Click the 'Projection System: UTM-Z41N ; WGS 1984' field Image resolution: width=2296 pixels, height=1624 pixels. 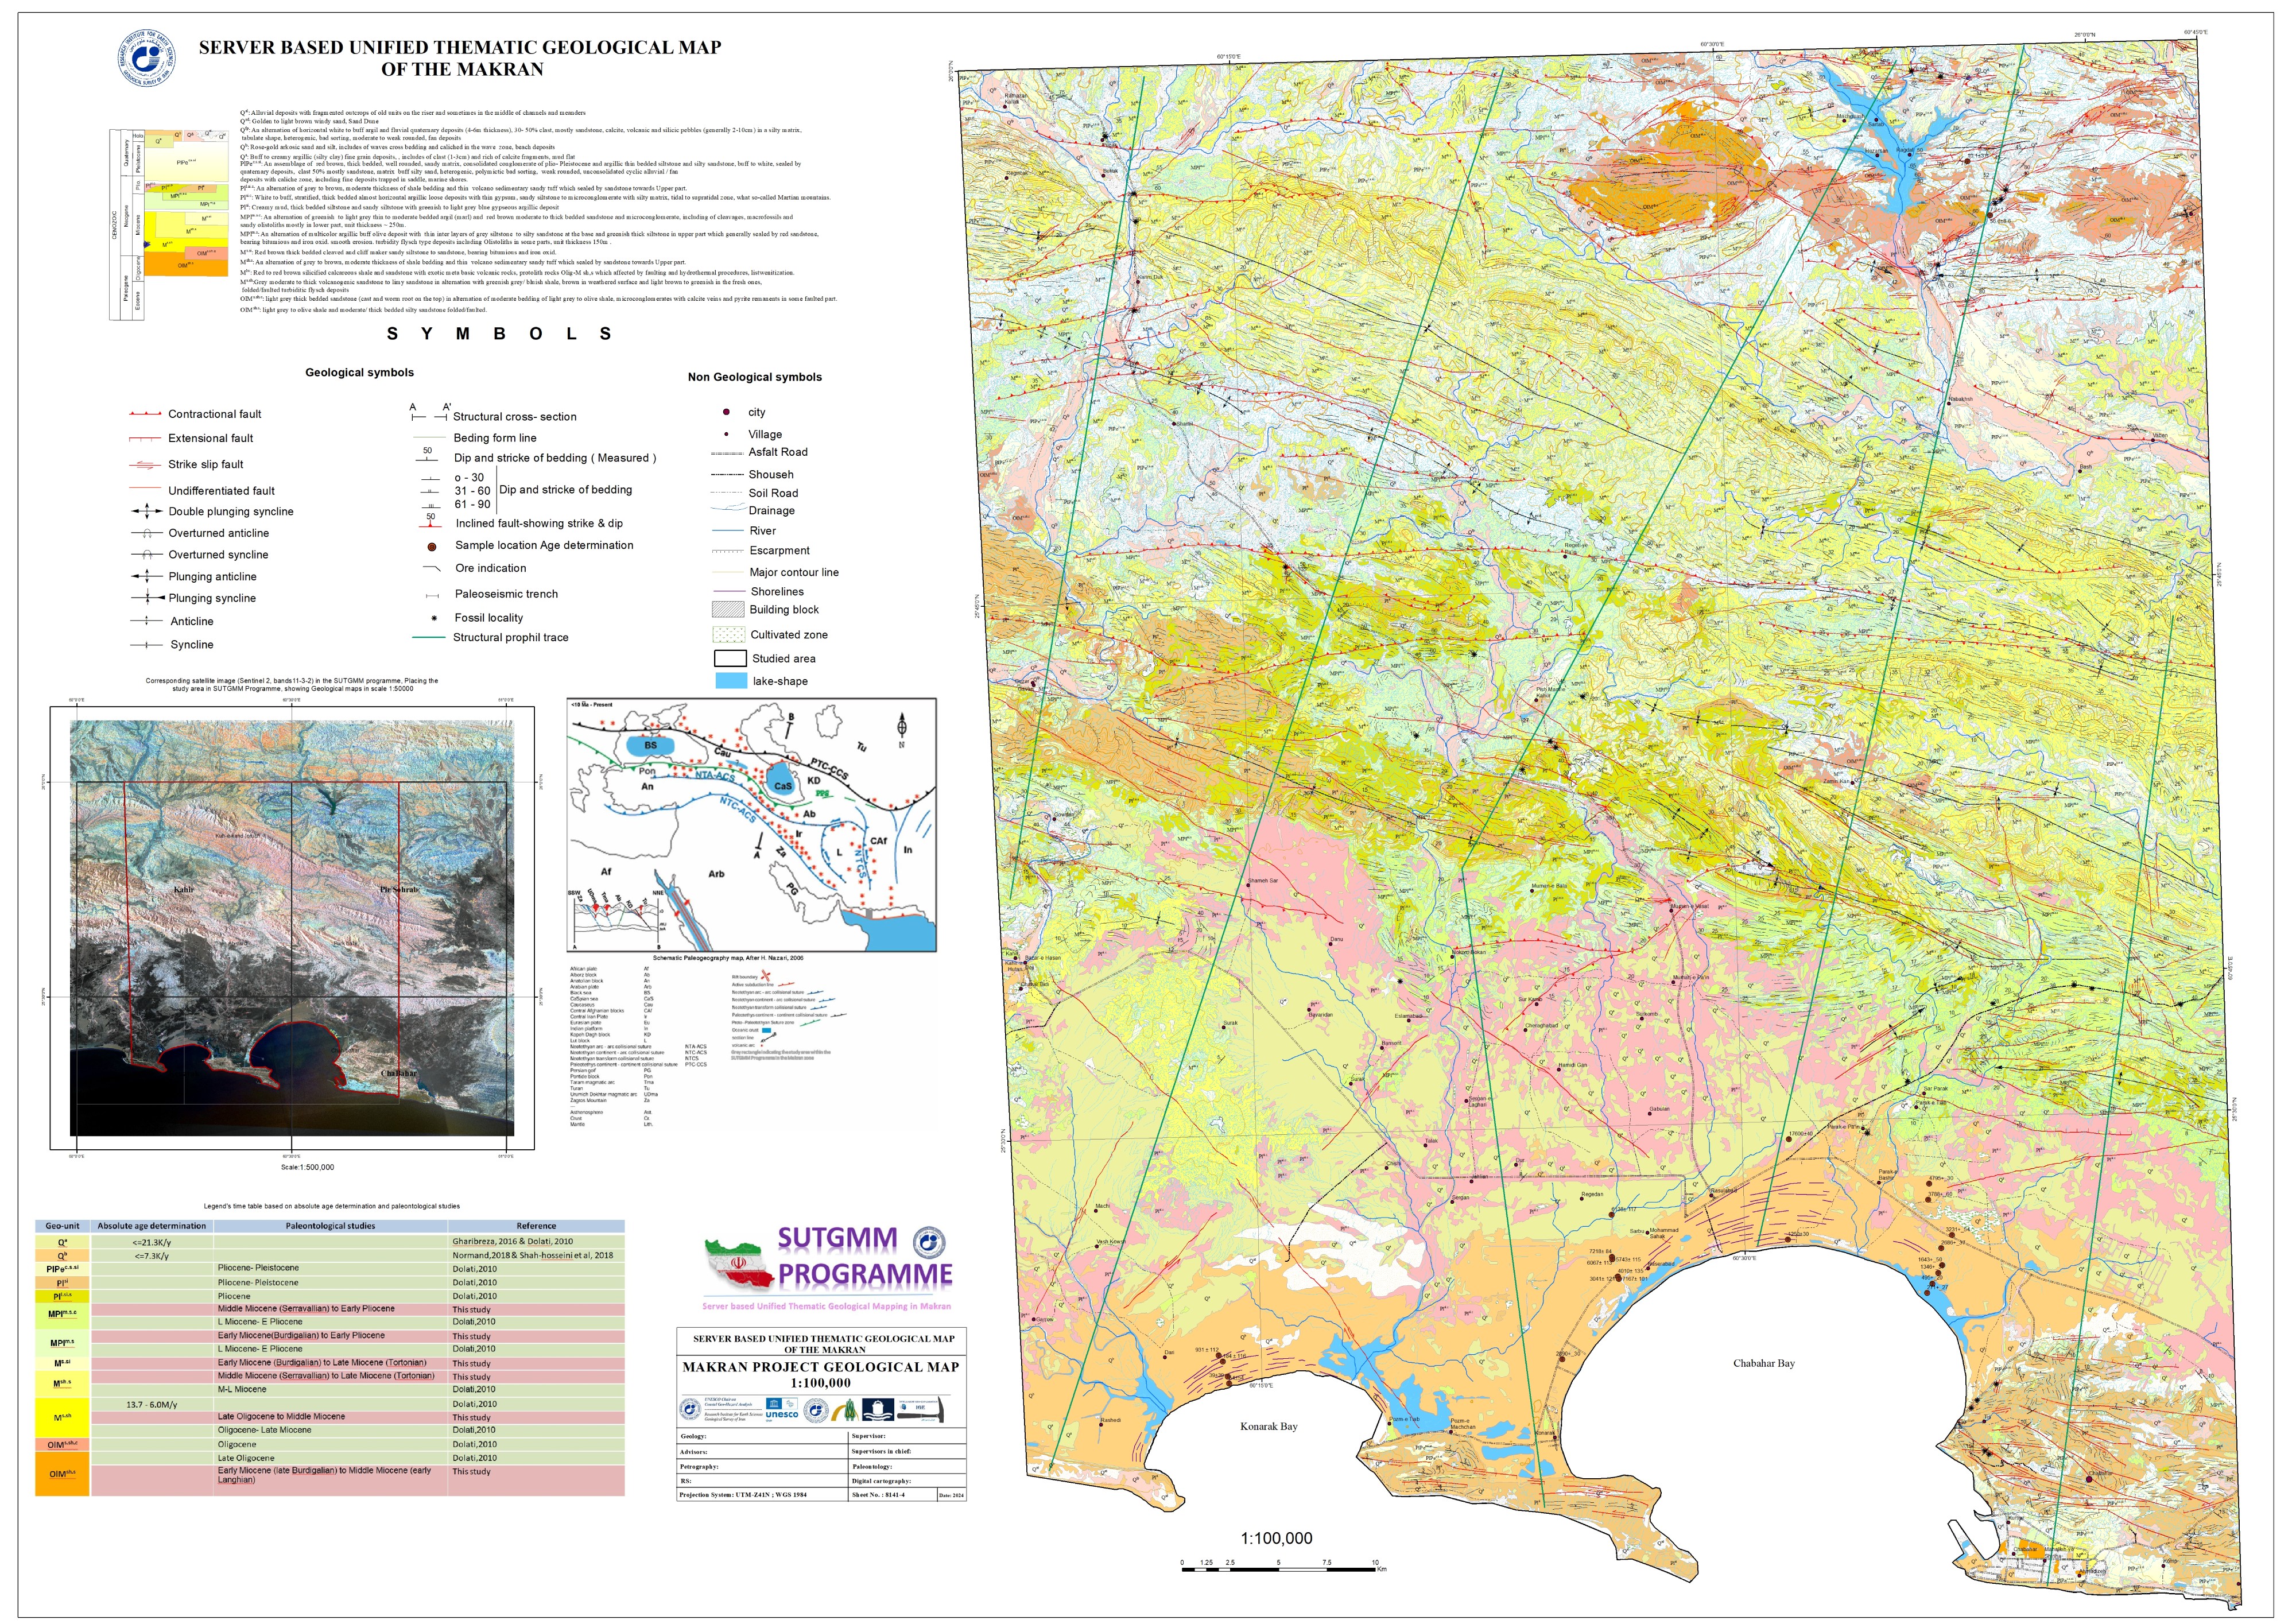[762, 1494]
